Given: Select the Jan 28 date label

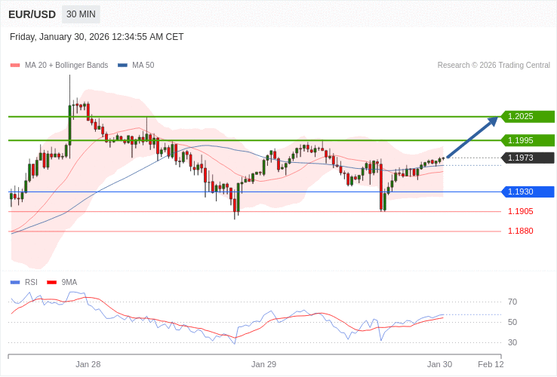Looking at the screenshot, I should pos(88,364).
